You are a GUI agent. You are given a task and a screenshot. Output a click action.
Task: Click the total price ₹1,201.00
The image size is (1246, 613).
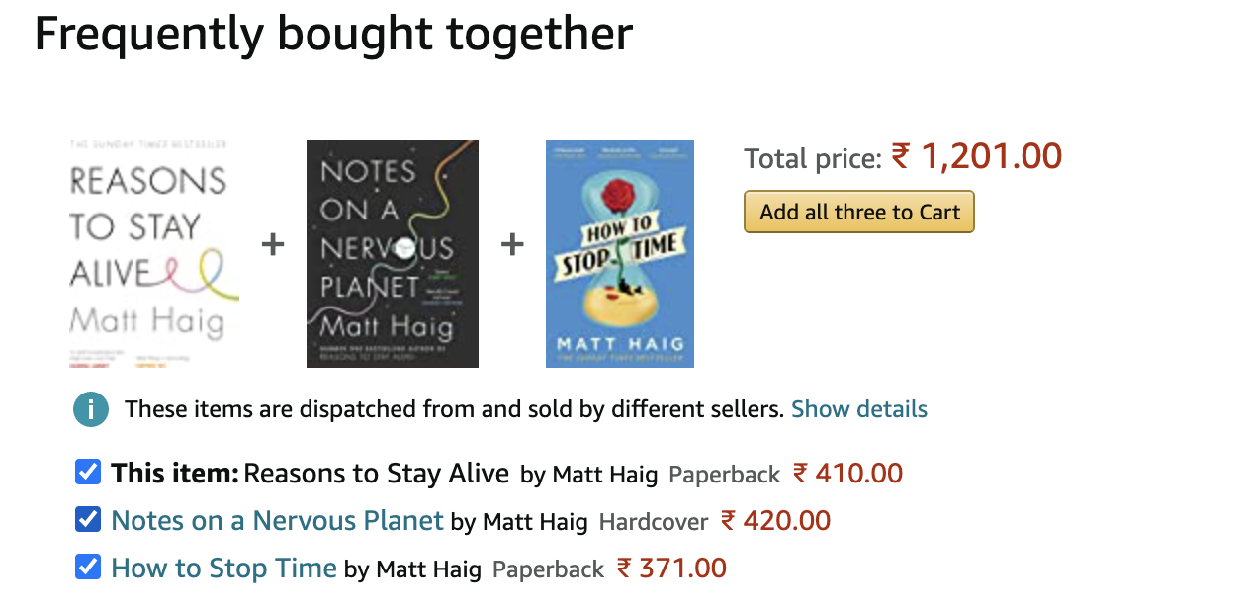click(x=976, y=156)
